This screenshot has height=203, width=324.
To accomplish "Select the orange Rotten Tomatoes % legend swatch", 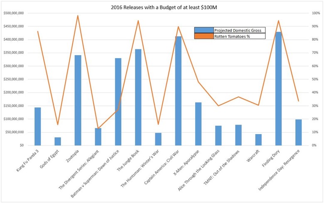I will [204, 36].
